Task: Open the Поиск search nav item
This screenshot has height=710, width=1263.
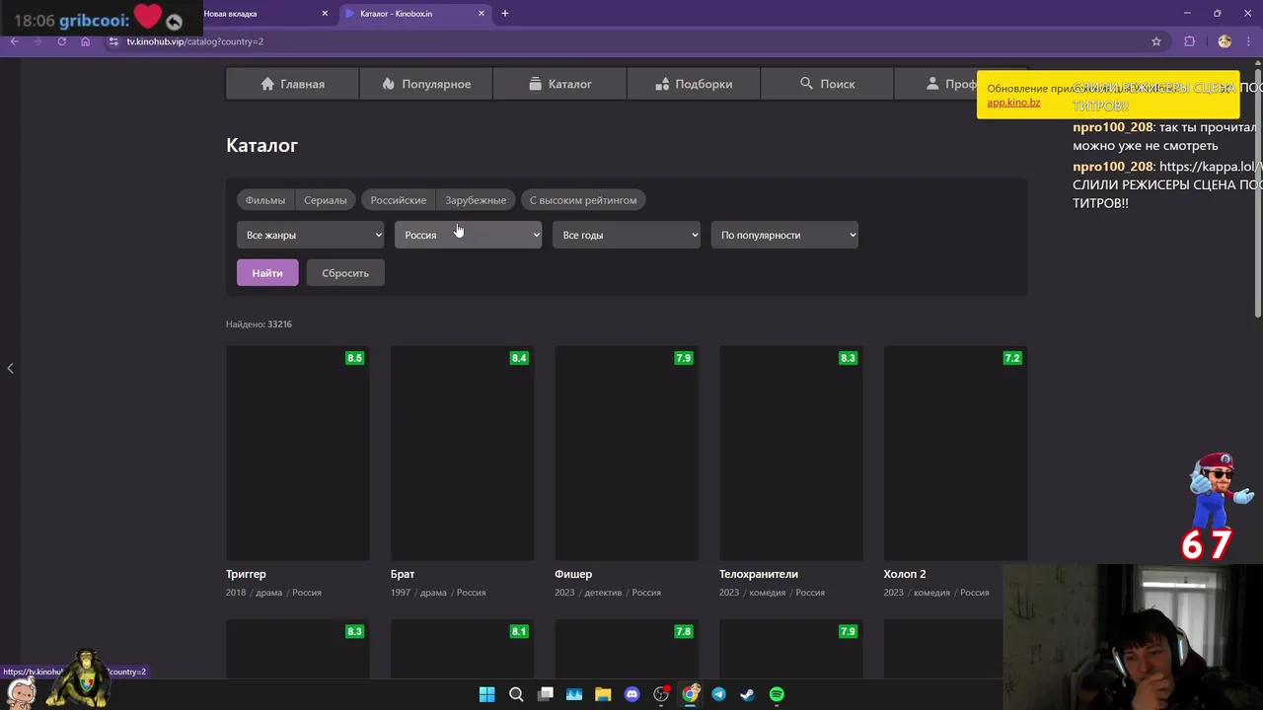Action: pos(827,84)
